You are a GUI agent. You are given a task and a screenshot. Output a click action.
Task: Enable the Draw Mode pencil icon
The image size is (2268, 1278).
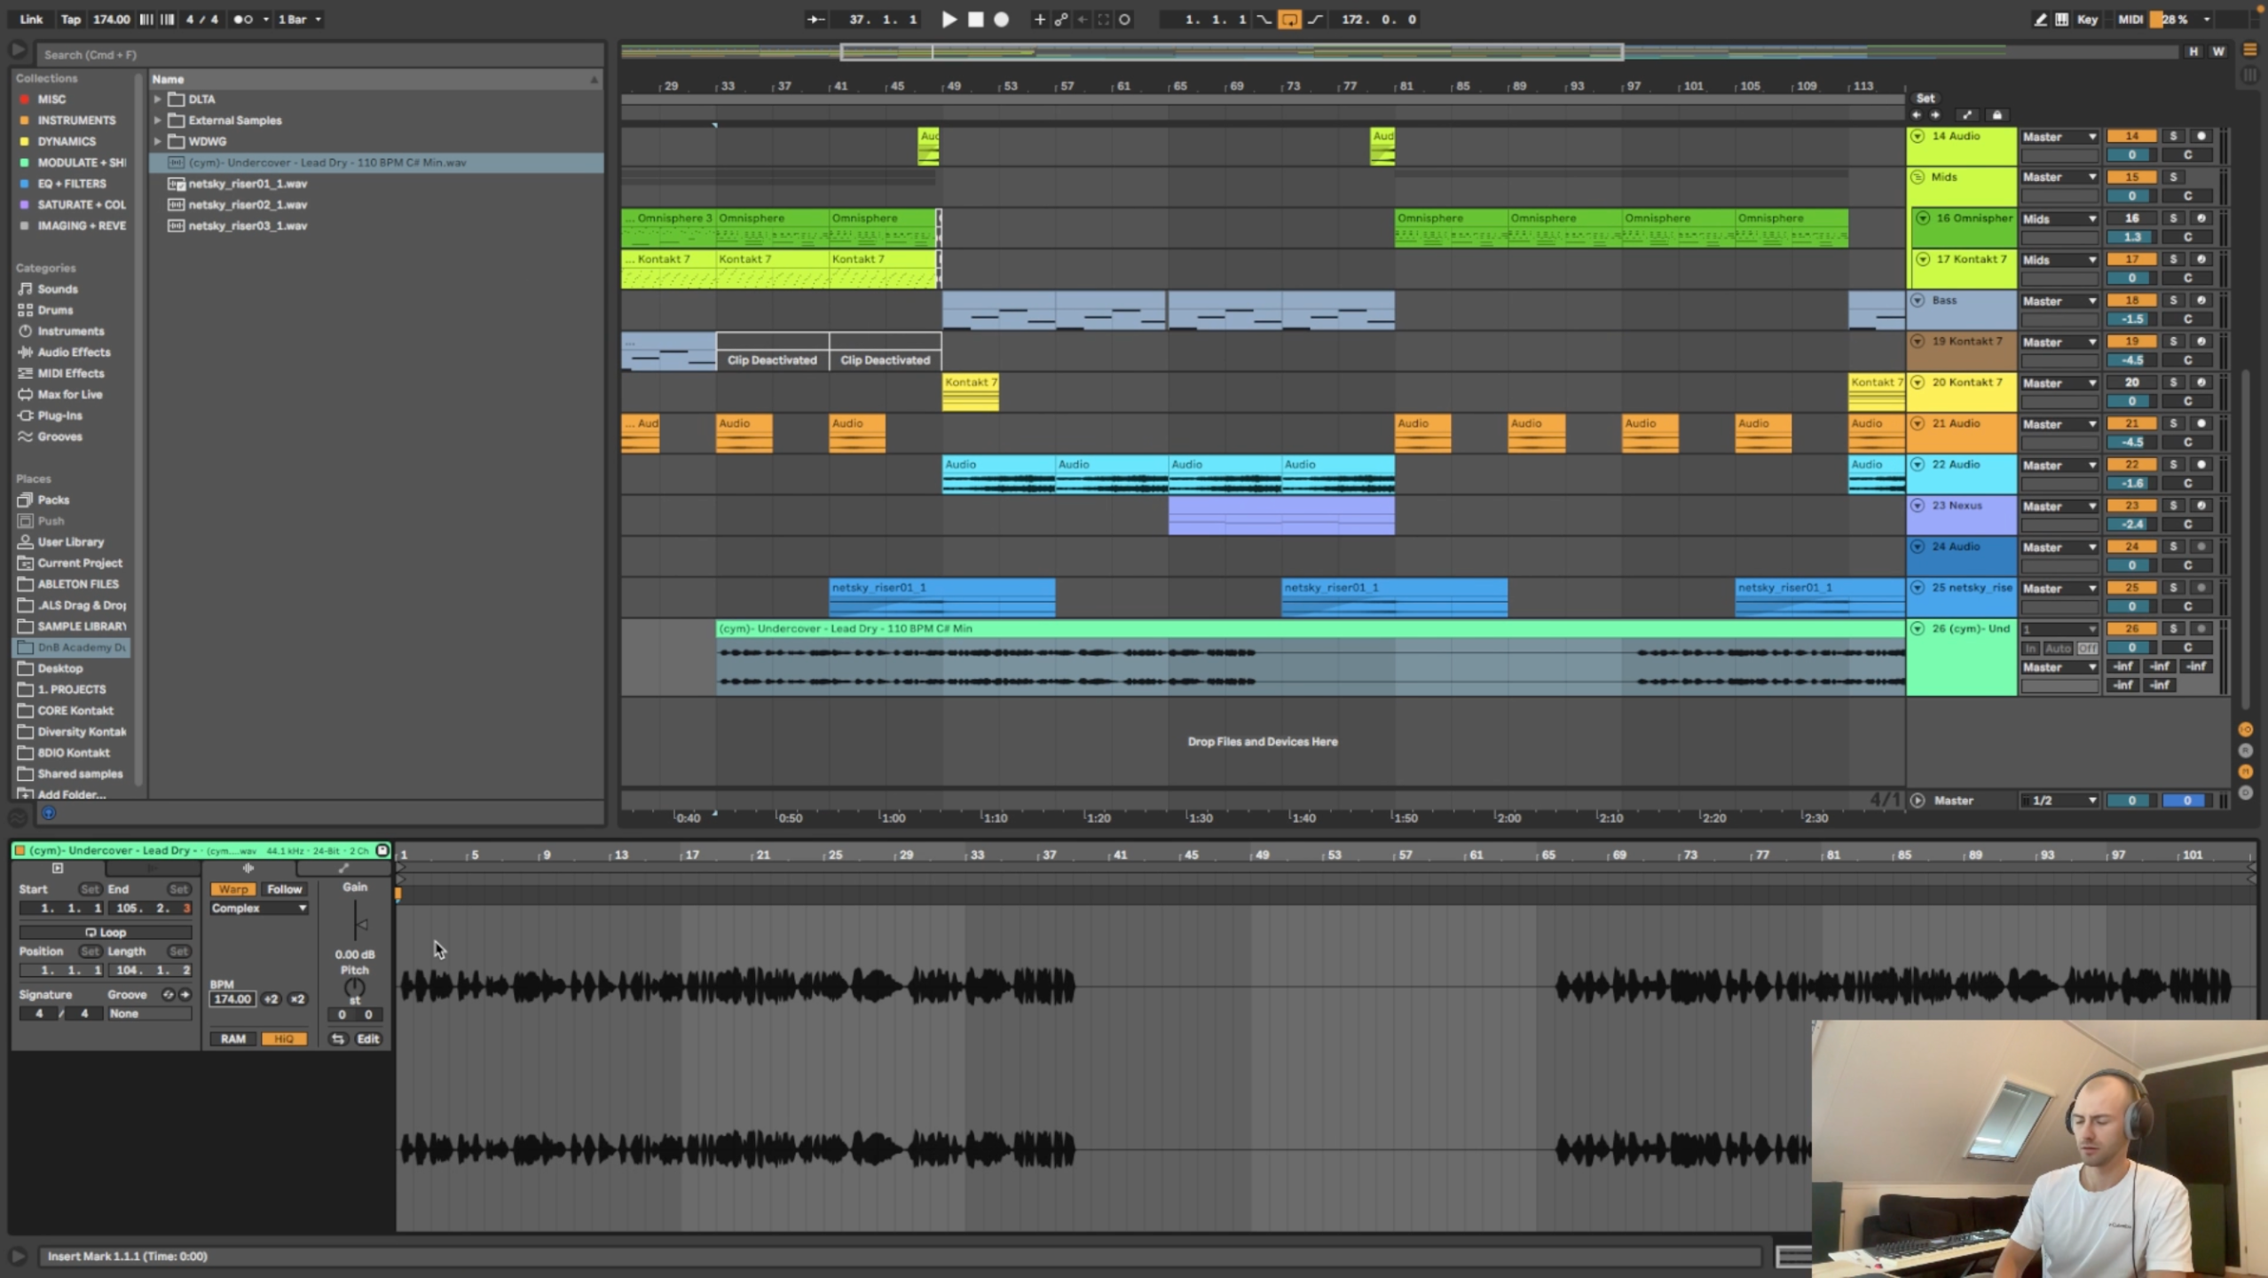[2040, 20]
